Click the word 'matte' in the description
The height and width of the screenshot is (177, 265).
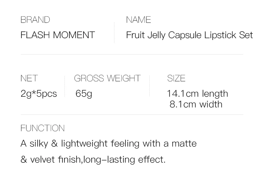click(184, 144)
